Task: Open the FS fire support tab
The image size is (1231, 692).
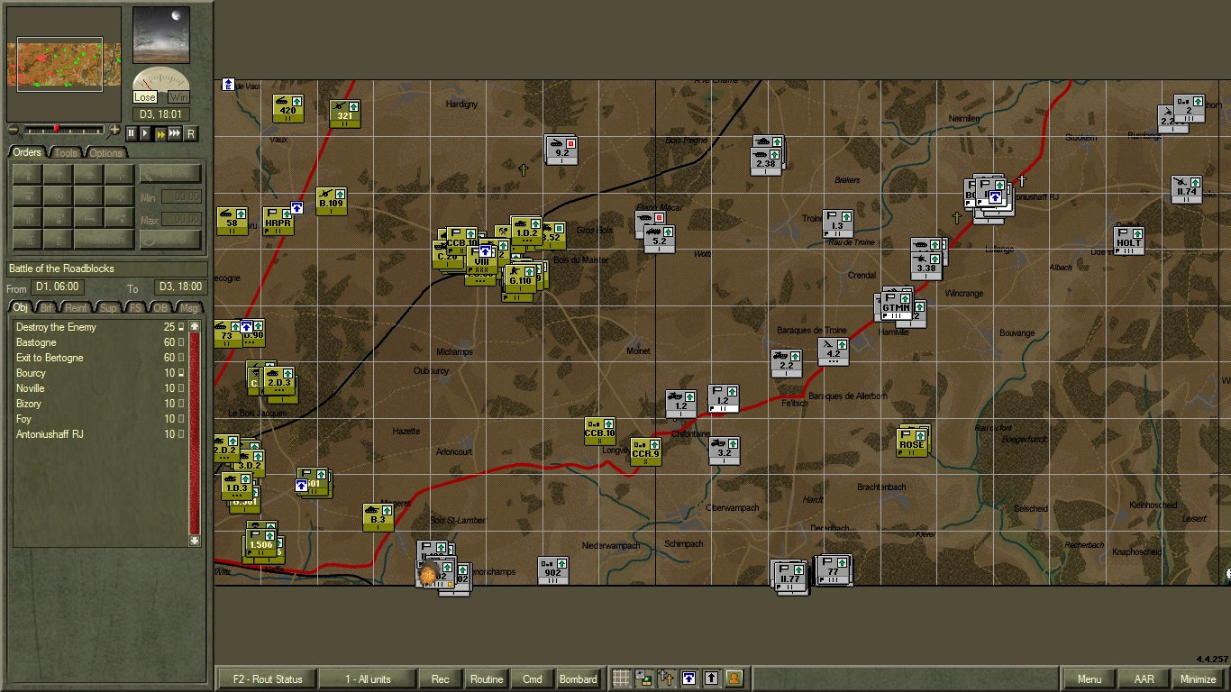Action: pos(136,308)
